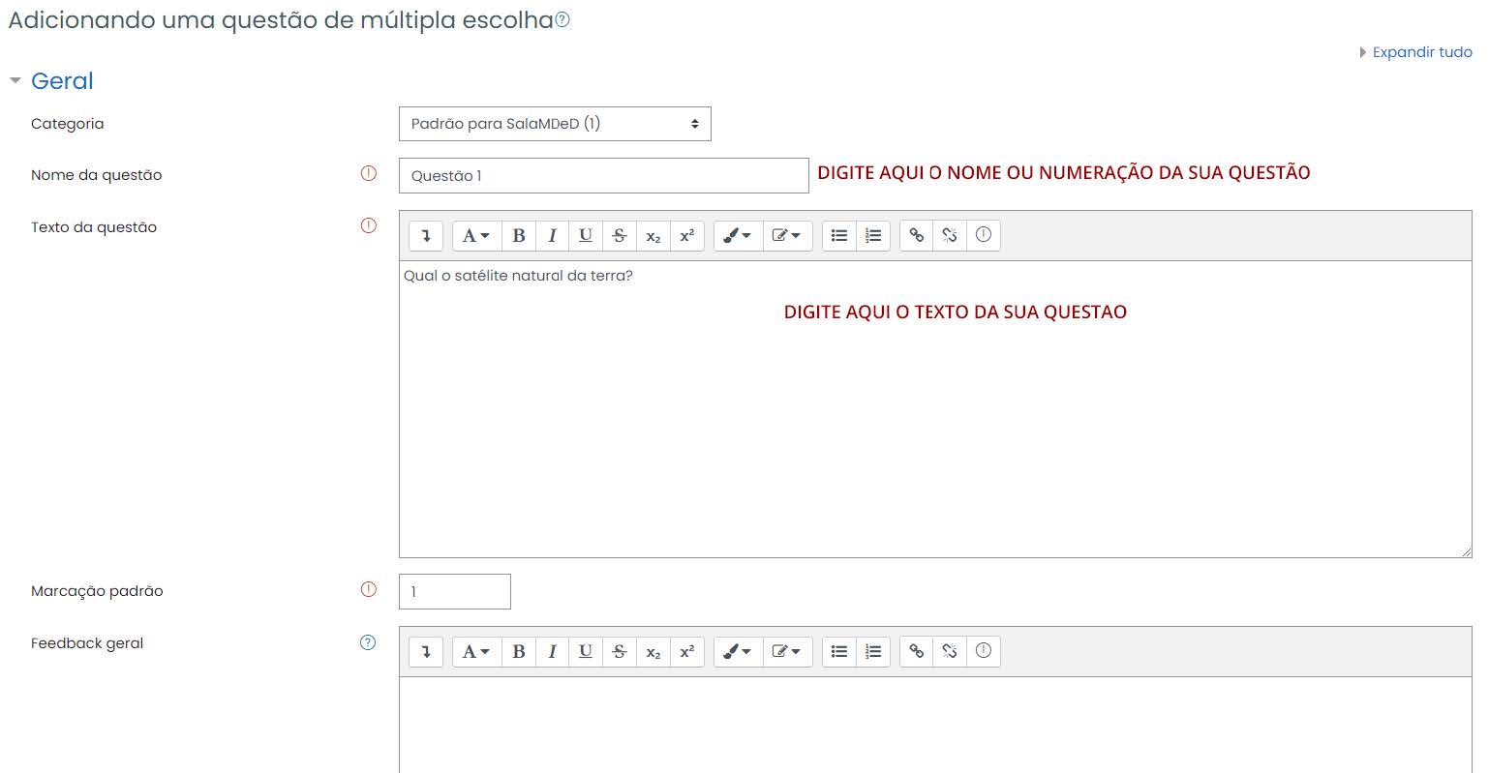Insert an ordered numbered list

(x=872, y=235)
